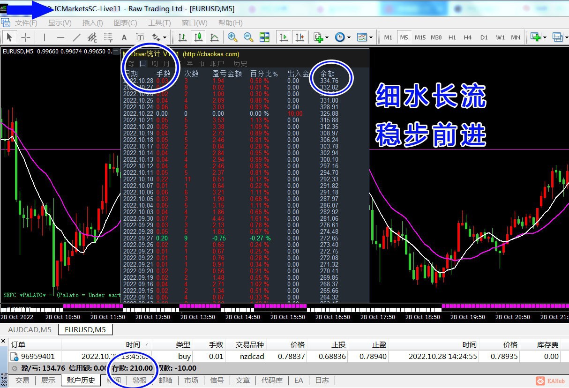Show weekly stats with 周 tab
This screenshot has height=388, width=569.
(x=155, y=64)
